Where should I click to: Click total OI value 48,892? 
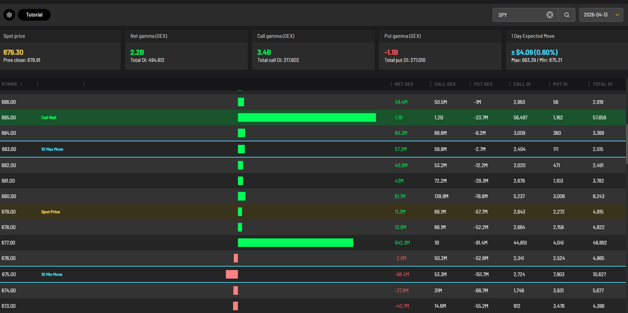(600, 243)
